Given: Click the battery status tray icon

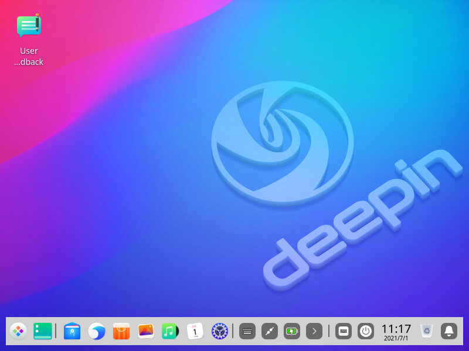Looking at the screenshot, I should pos(292,331).
